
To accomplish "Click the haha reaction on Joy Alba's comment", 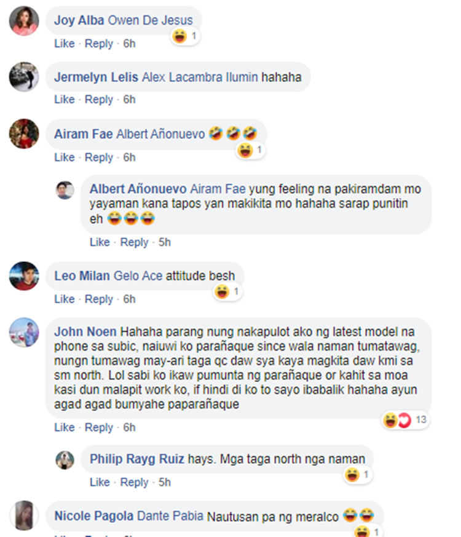I will (179, 36).
